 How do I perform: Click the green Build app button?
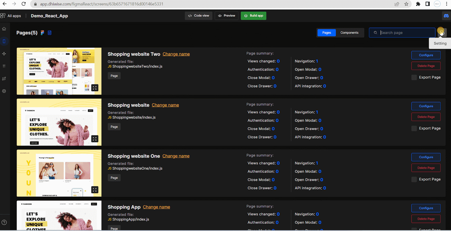click(253, 16)
